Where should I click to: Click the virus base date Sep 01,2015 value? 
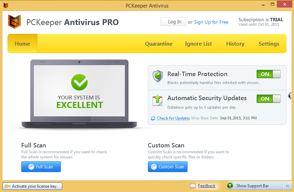pyautogui.click(x=238, y=118)
